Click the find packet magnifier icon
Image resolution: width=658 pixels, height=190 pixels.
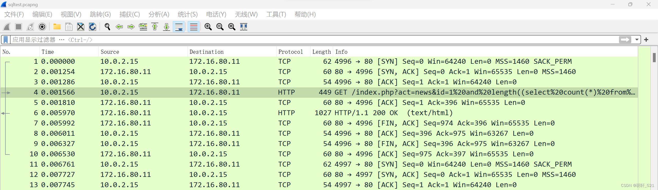[x=107, y=27]
